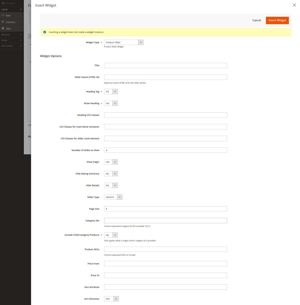
Task: Click the 'Comma-separated SKUs to include' hint
Action: 120,255
